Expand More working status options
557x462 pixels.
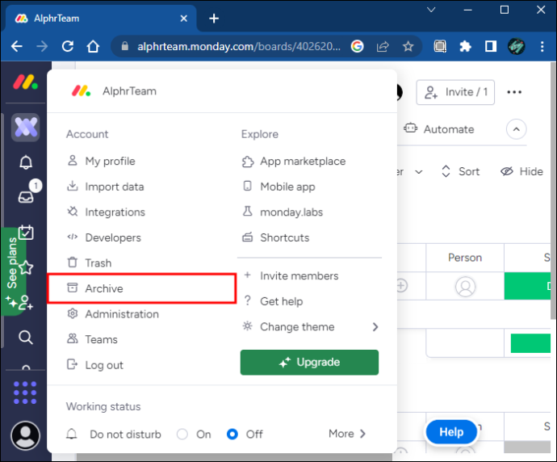click(x=347, y=434)
